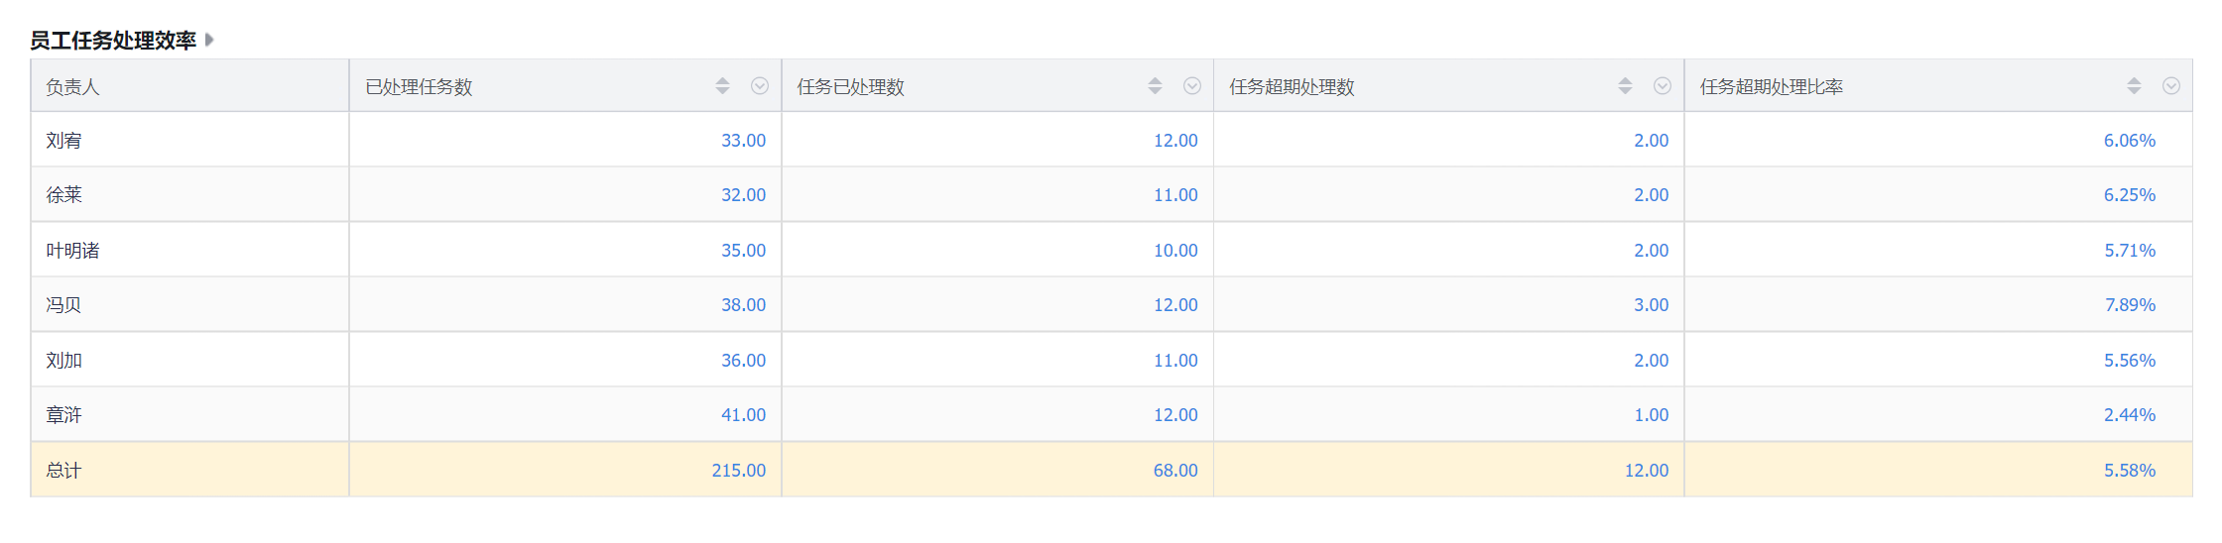Click 冯贝's 12.00 任务已处理数 value
Image resolution: width=2222 pixels, height=543 pixels.
coord(1175,305)
